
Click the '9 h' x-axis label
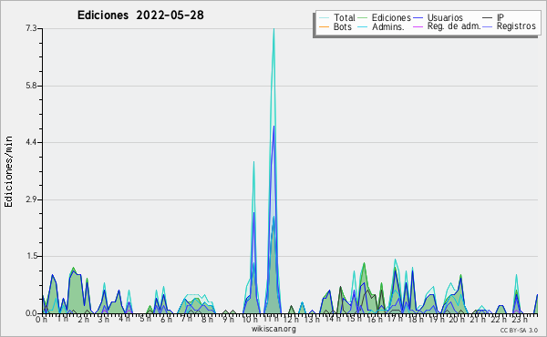point(229,320)
